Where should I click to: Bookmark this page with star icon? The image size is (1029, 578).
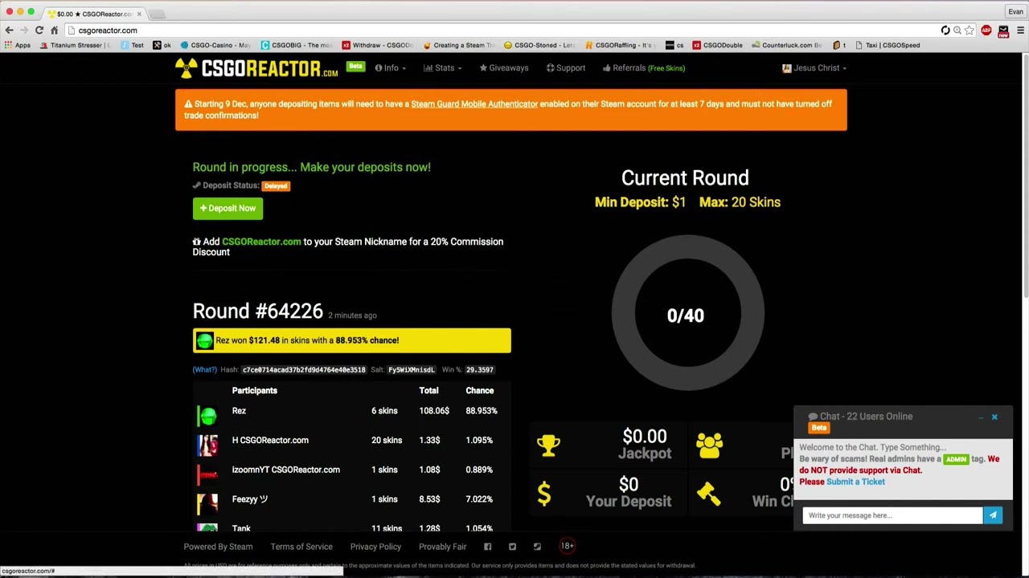click(x=970, y=31)
